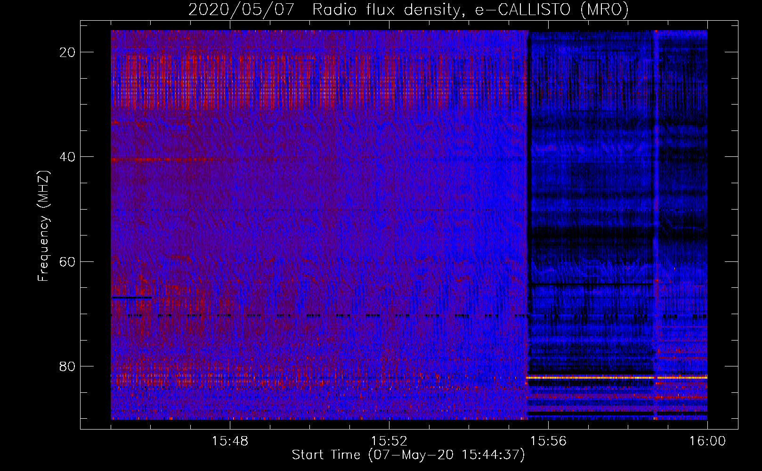Image resolution: width=762 pixels, height=471 pixels.
Task: Select the 15:48 time axis label
Action: 230,441
